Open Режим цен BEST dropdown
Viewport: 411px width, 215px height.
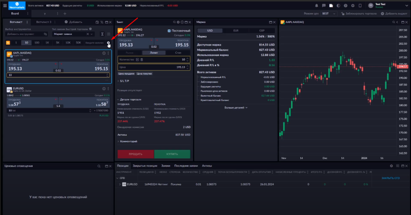tap(329, 14)
